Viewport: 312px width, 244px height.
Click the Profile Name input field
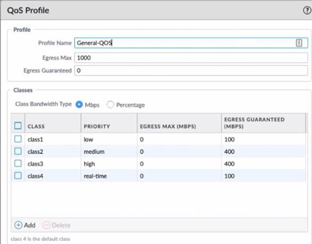click(x=191, y=43)
